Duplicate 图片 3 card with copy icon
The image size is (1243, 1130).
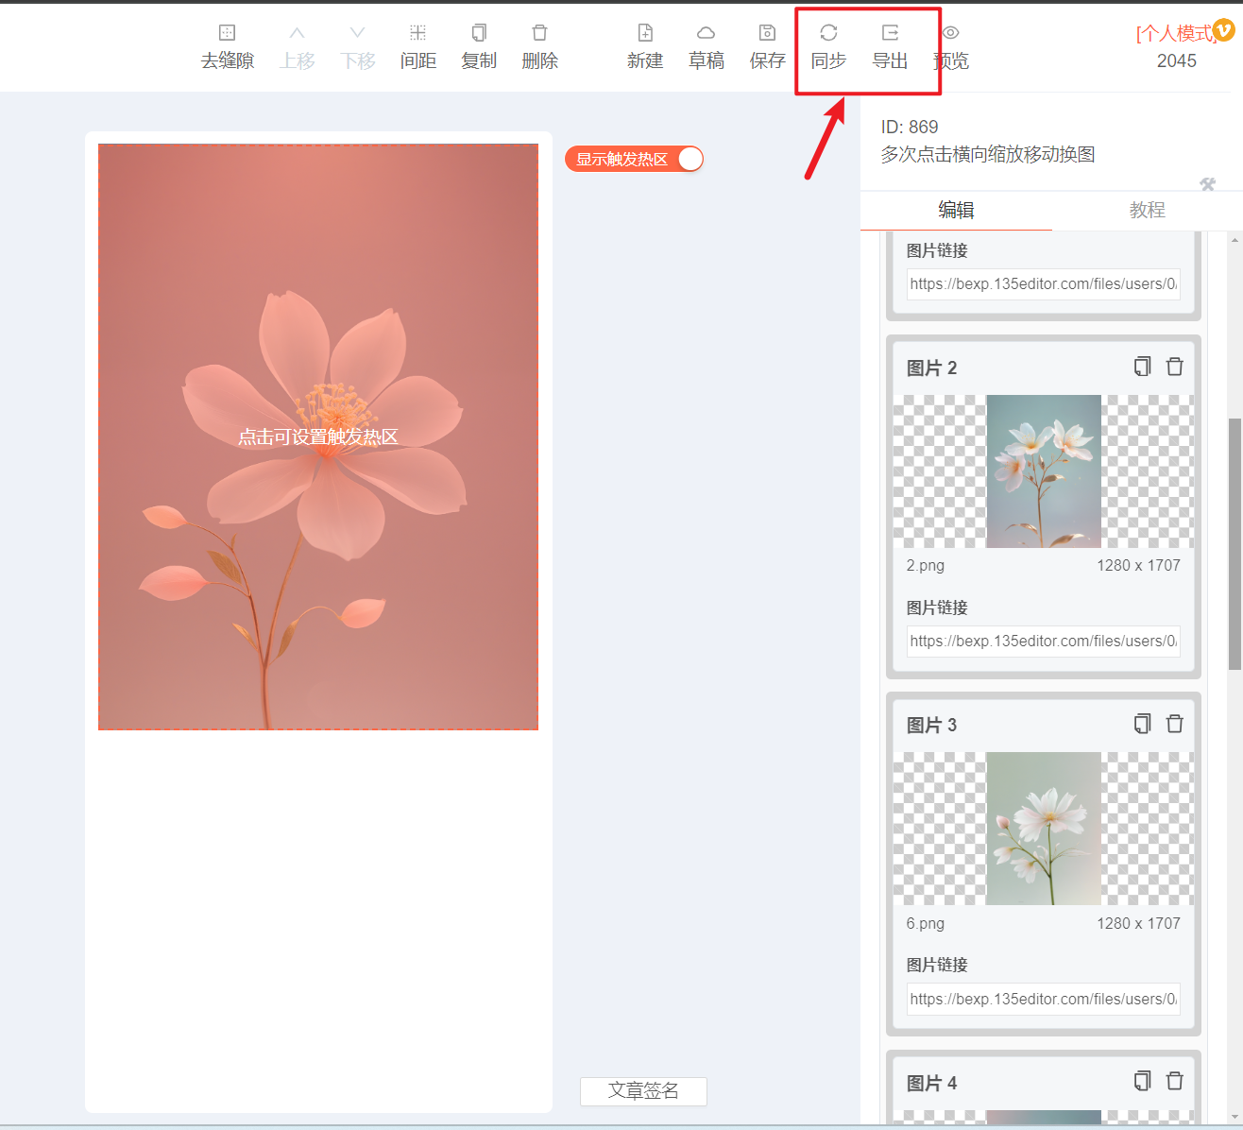tap(1143, 724)
